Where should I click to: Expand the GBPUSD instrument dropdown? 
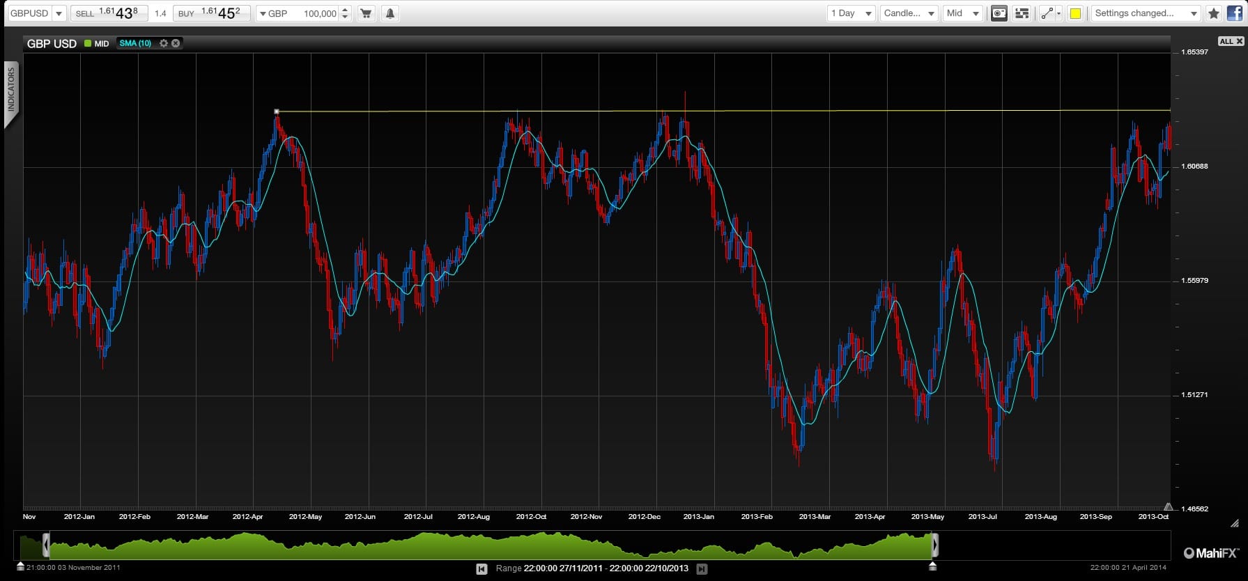[x=59, y=13]
